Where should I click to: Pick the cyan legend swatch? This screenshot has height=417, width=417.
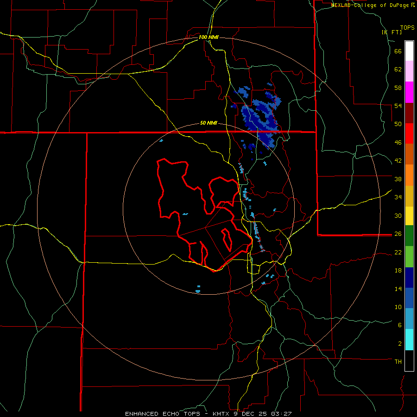point(409,340)
